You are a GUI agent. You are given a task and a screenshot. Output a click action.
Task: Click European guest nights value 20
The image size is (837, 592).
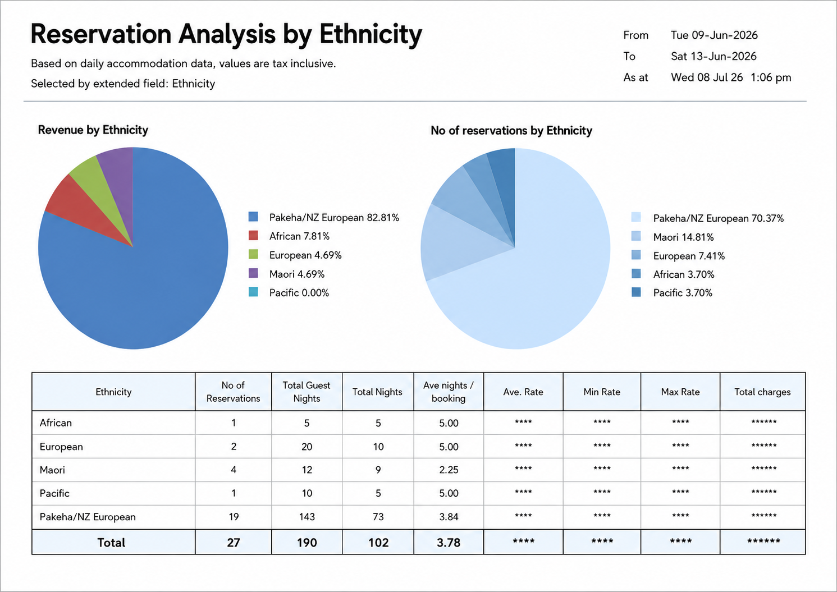point(307,447)
